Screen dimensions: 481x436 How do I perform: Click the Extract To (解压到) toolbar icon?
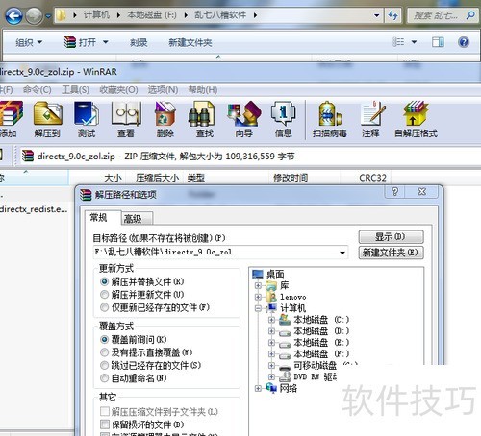click(47, 119)
